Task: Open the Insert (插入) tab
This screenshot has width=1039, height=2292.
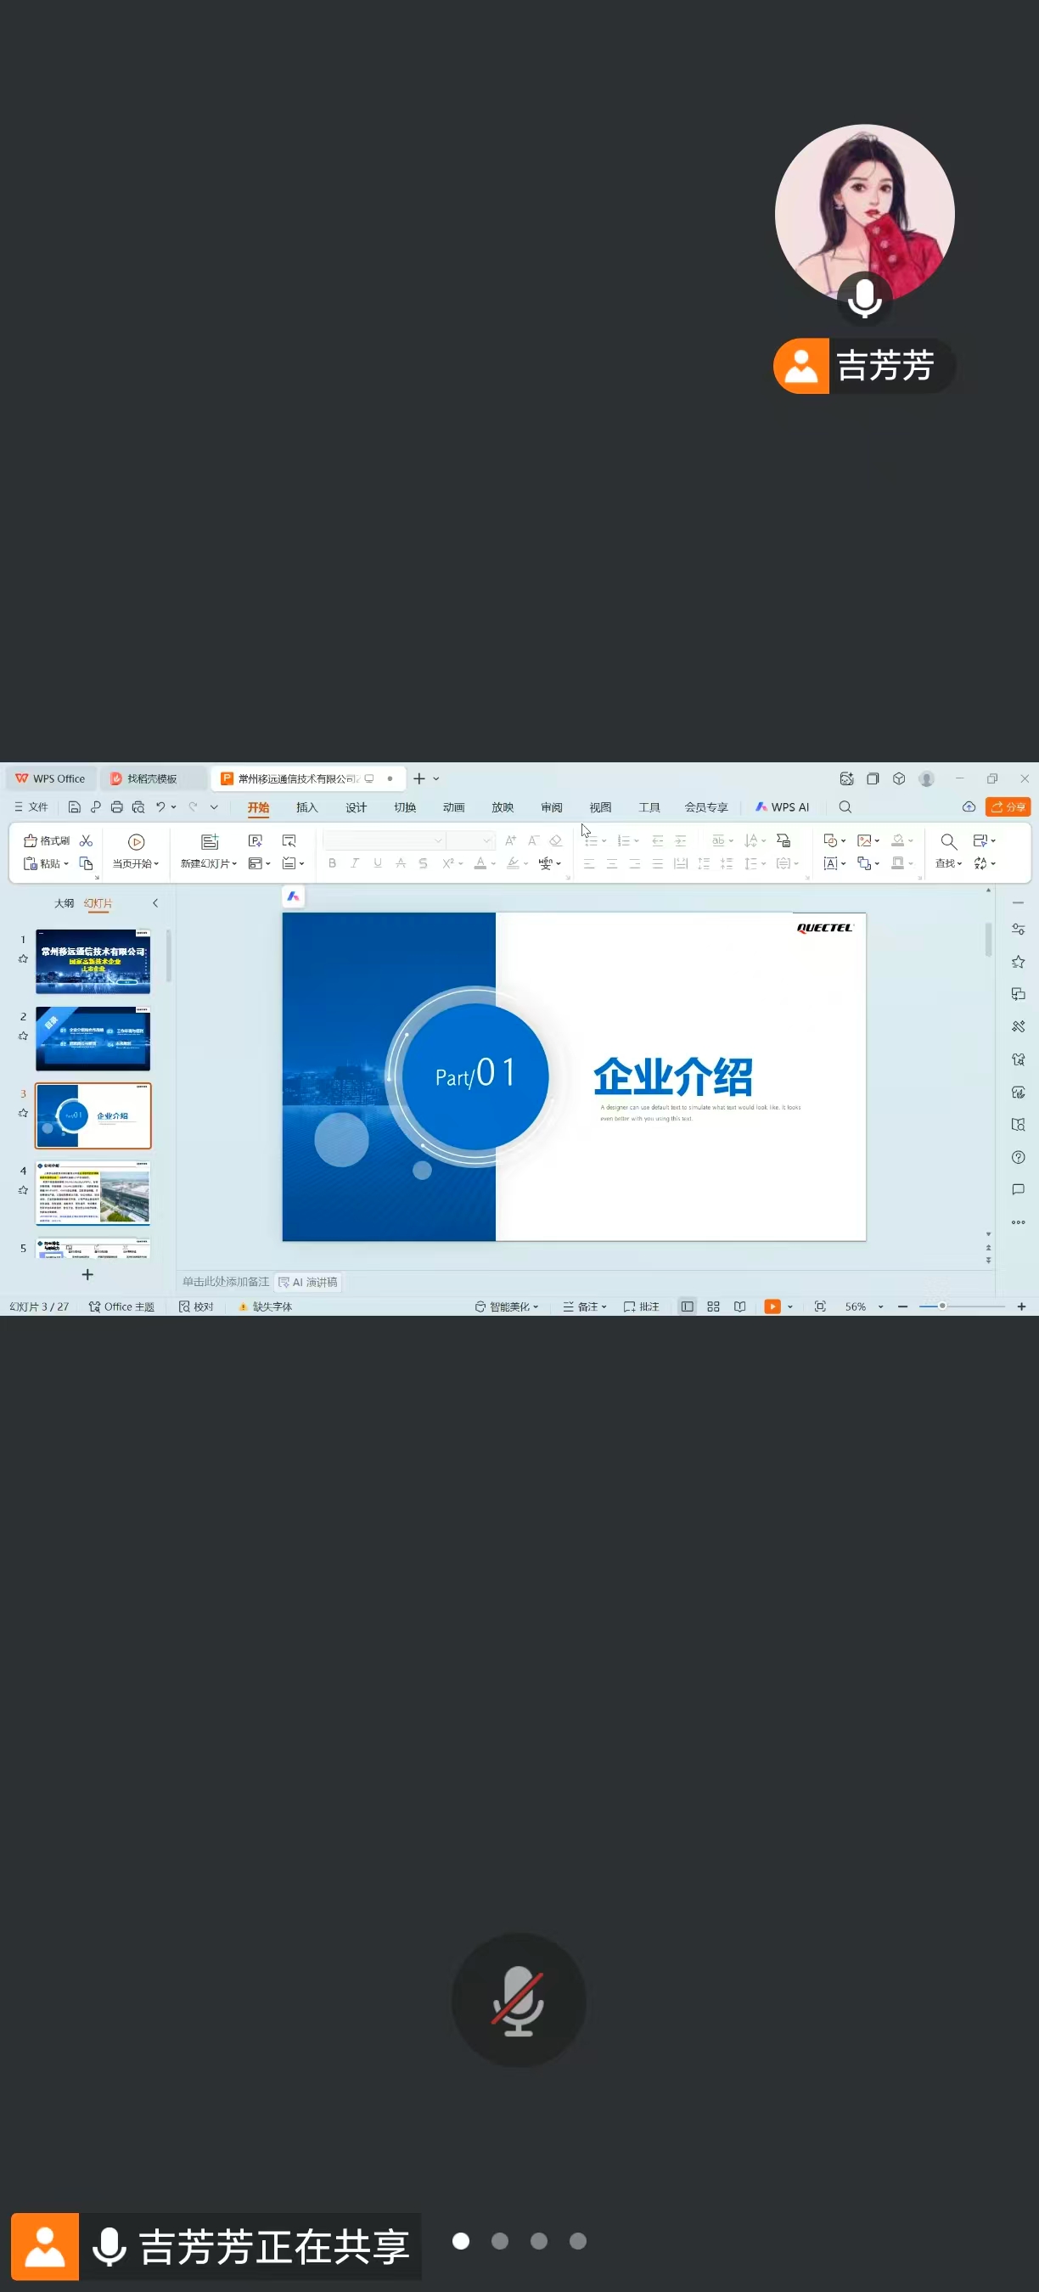Action: click(x=307, y=807)
